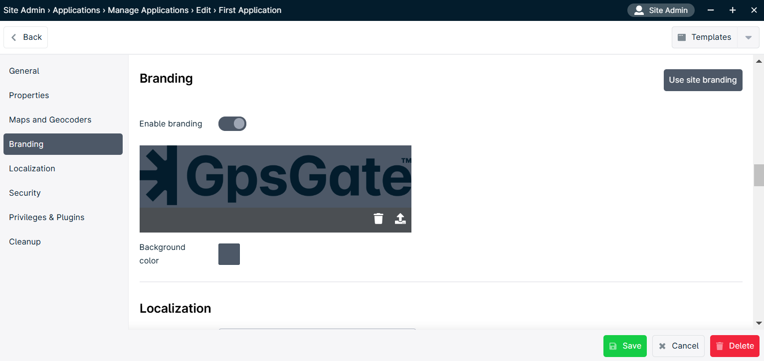Screen dimensions: 764x361
Task: Click the Back button
Action: pos(26,37)
